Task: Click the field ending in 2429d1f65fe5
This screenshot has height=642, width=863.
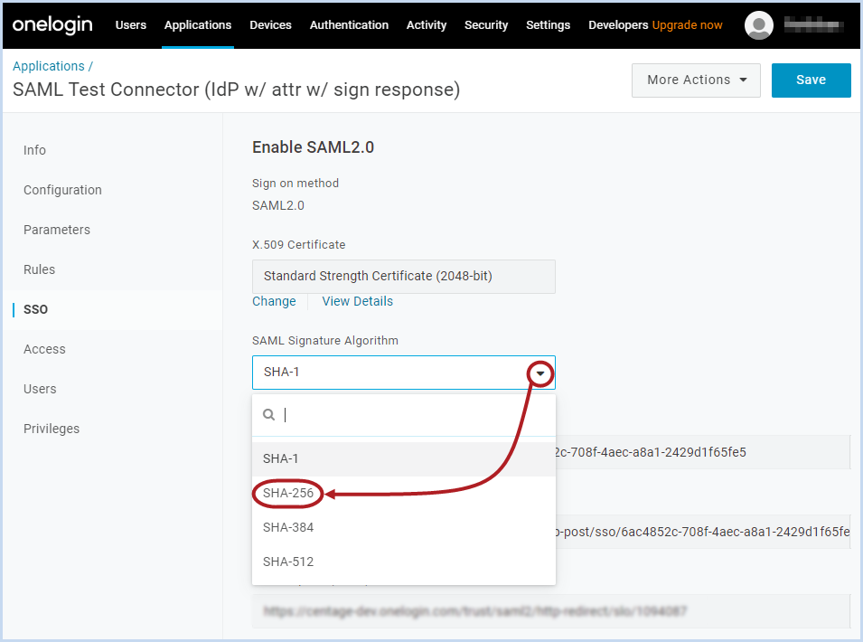Action: [x=703, y=452]
